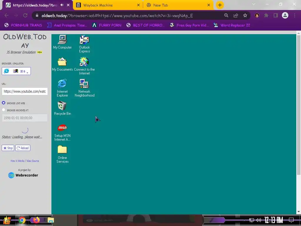The width and height of the screenshot is (301, 226).
Task: Open the How it Works link
Action: click(17, 161)
